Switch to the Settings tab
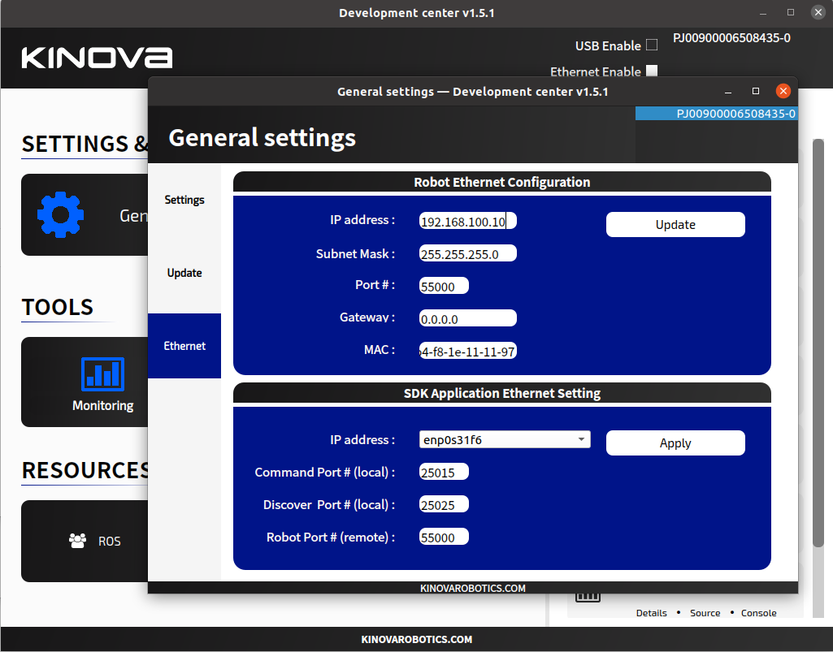 (184, 200)
